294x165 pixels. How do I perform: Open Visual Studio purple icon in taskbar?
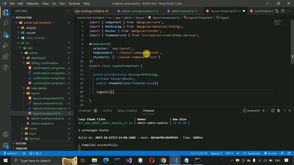(x=129, y=160)
